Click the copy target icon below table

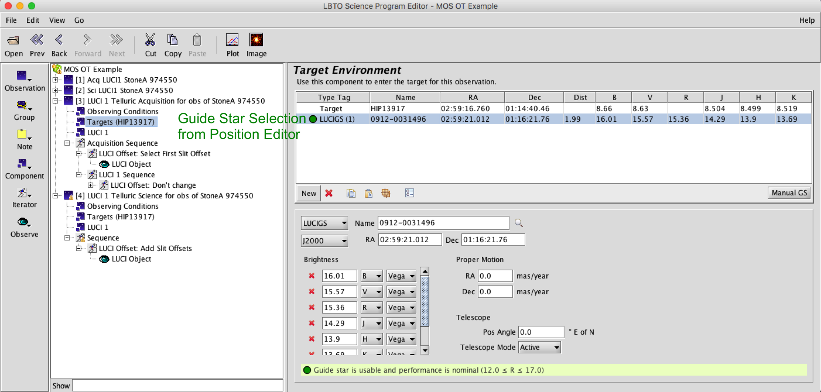[x=351, y=193]
